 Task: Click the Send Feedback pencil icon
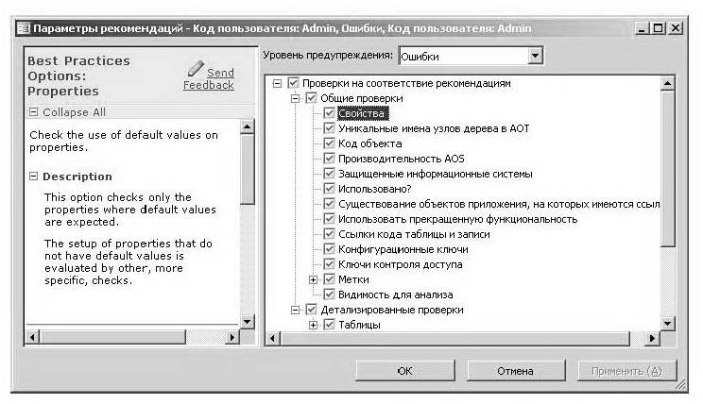coord(196,69)
